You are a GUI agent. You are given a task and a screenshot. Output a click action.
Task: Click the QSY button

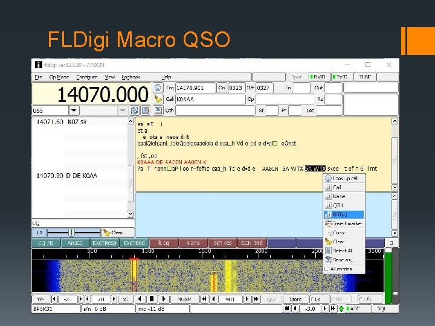pyautogui.click(x=271, y=299)
